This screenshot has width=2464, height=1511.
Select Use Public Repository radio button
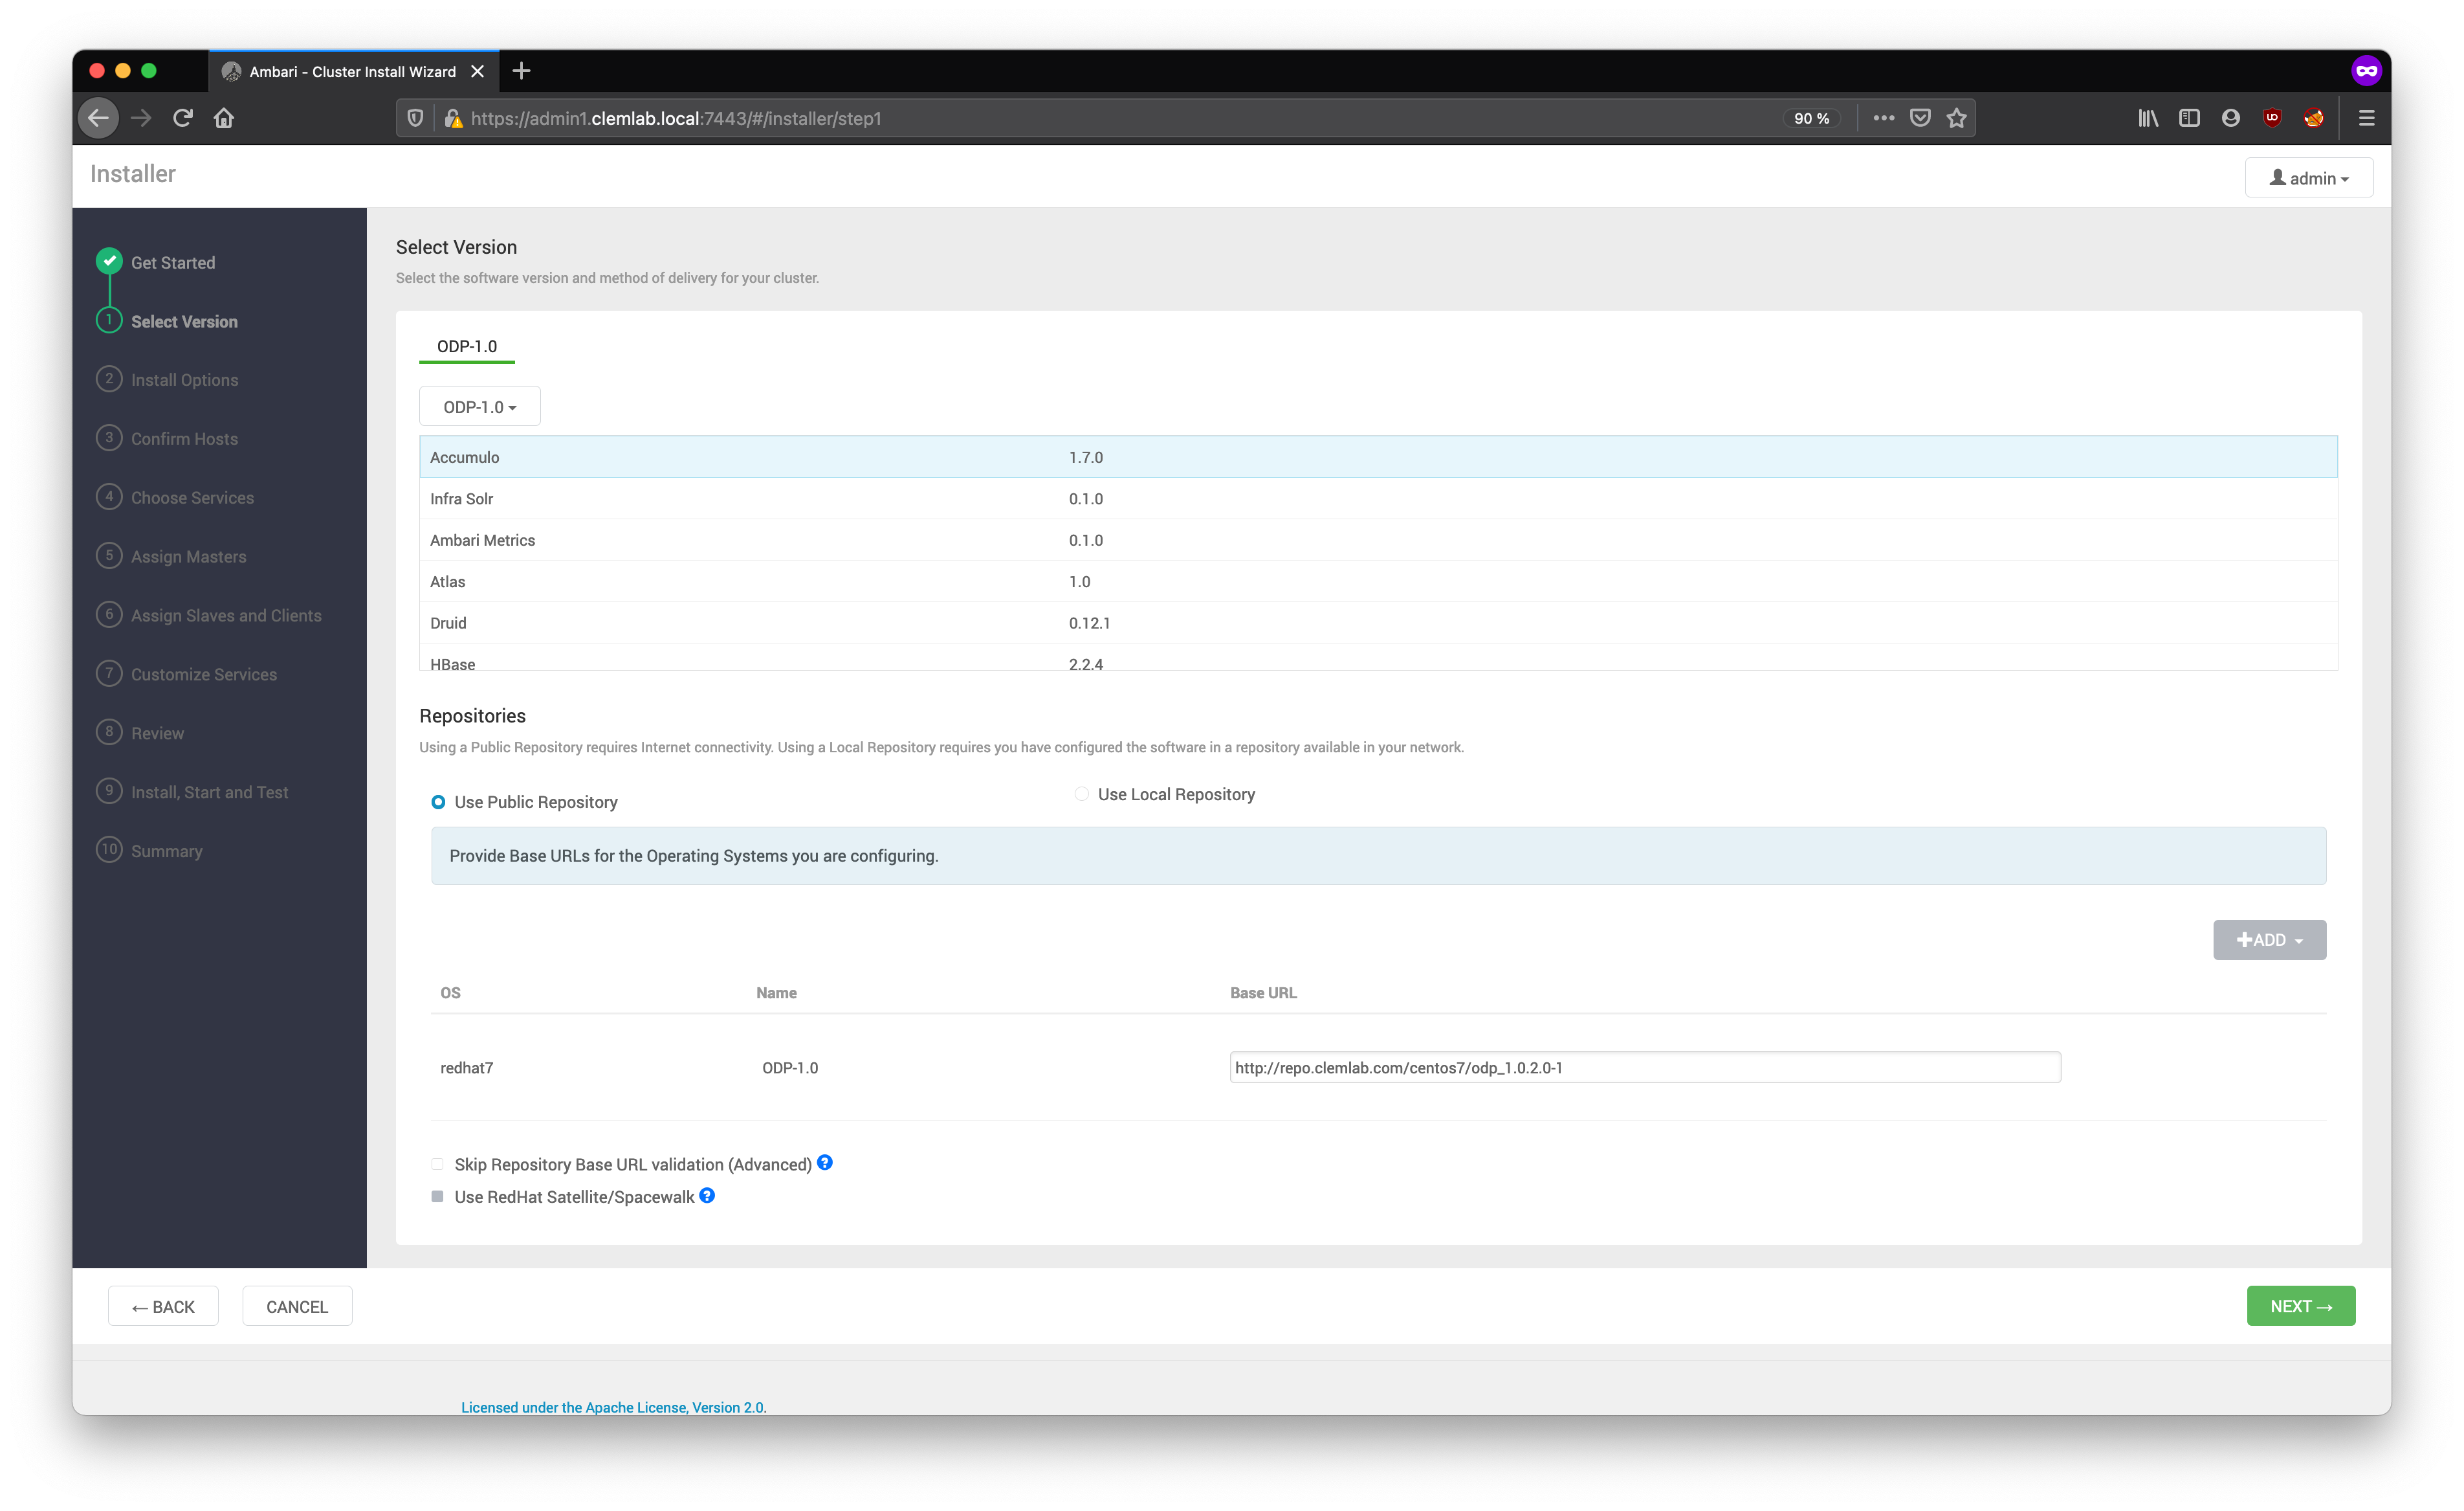coord(438,803)
